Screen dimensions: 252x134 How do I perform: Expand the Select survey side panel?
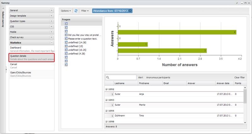click(x=3, y=8)
